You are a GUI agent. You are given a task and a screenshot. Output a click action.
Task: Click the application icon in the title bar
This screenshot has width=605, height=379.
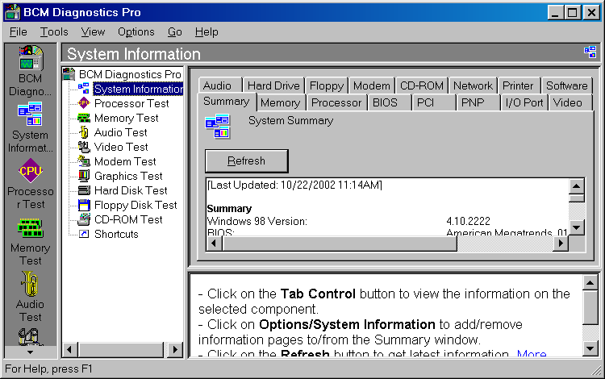click(12, 12)
